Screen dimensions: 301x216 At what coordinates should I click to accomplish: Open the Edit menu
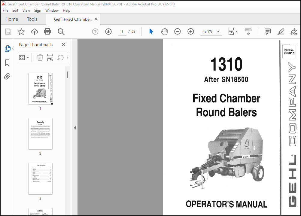point(15,11)
